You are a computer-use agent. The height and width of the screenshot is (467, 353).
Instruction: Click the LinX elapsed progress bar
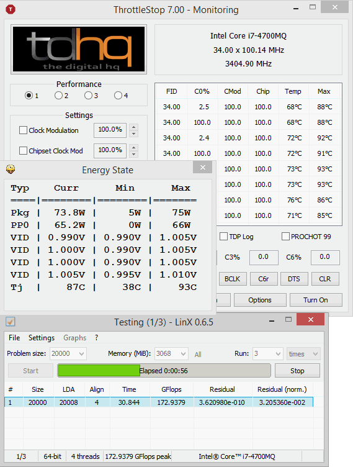(x=164, y=371)
